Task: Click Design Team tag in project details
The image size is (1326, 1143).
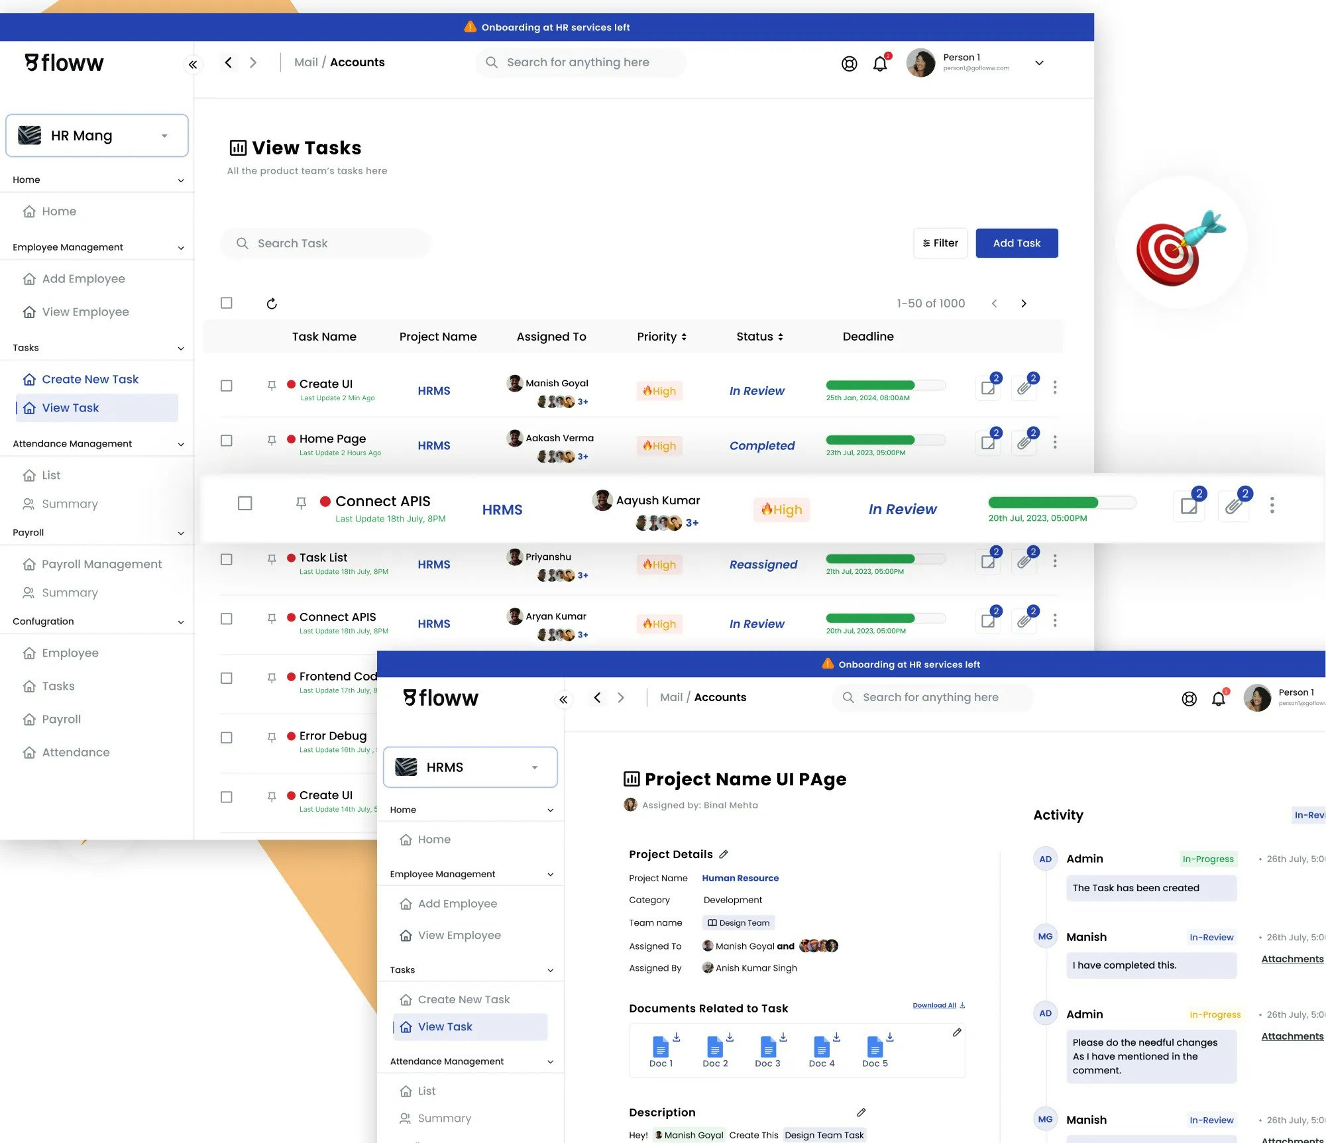Action: click(x=738, y=923)
